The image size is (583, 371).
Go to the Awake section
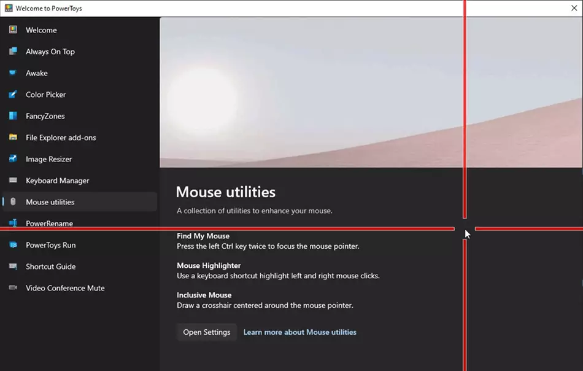click(x=80, y=73)
